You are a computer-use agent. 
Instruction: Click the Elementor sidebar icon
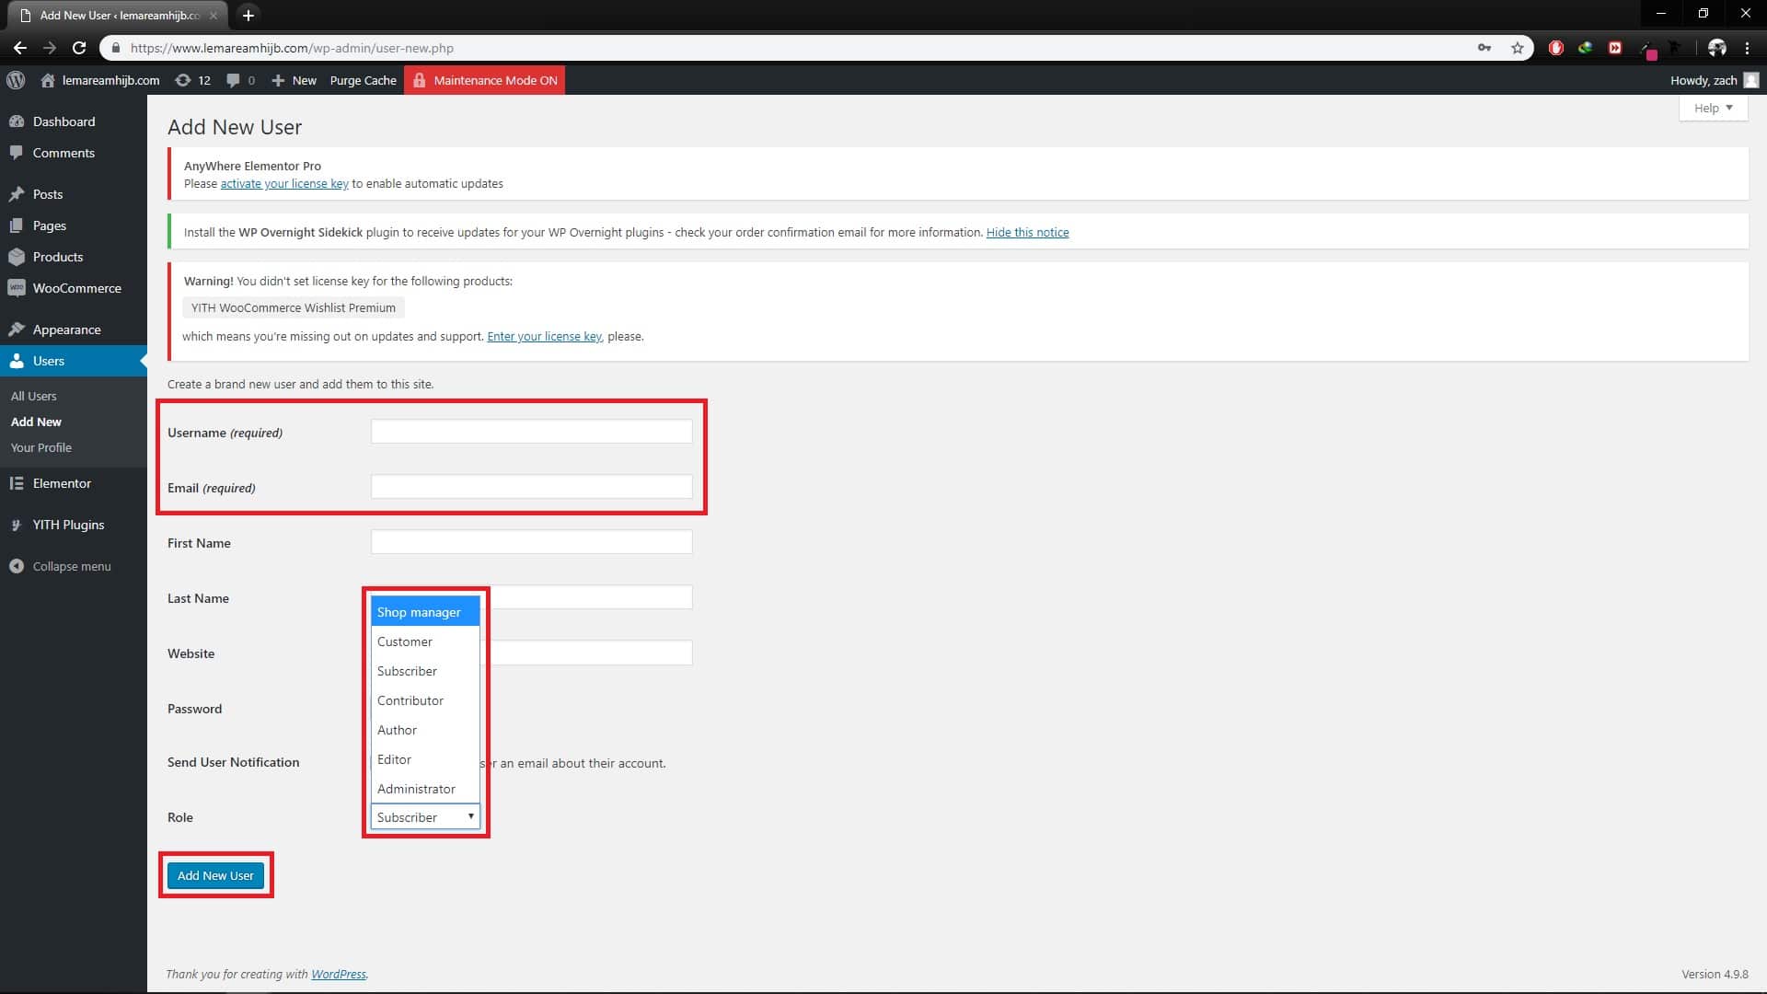(x=17, y=483)
